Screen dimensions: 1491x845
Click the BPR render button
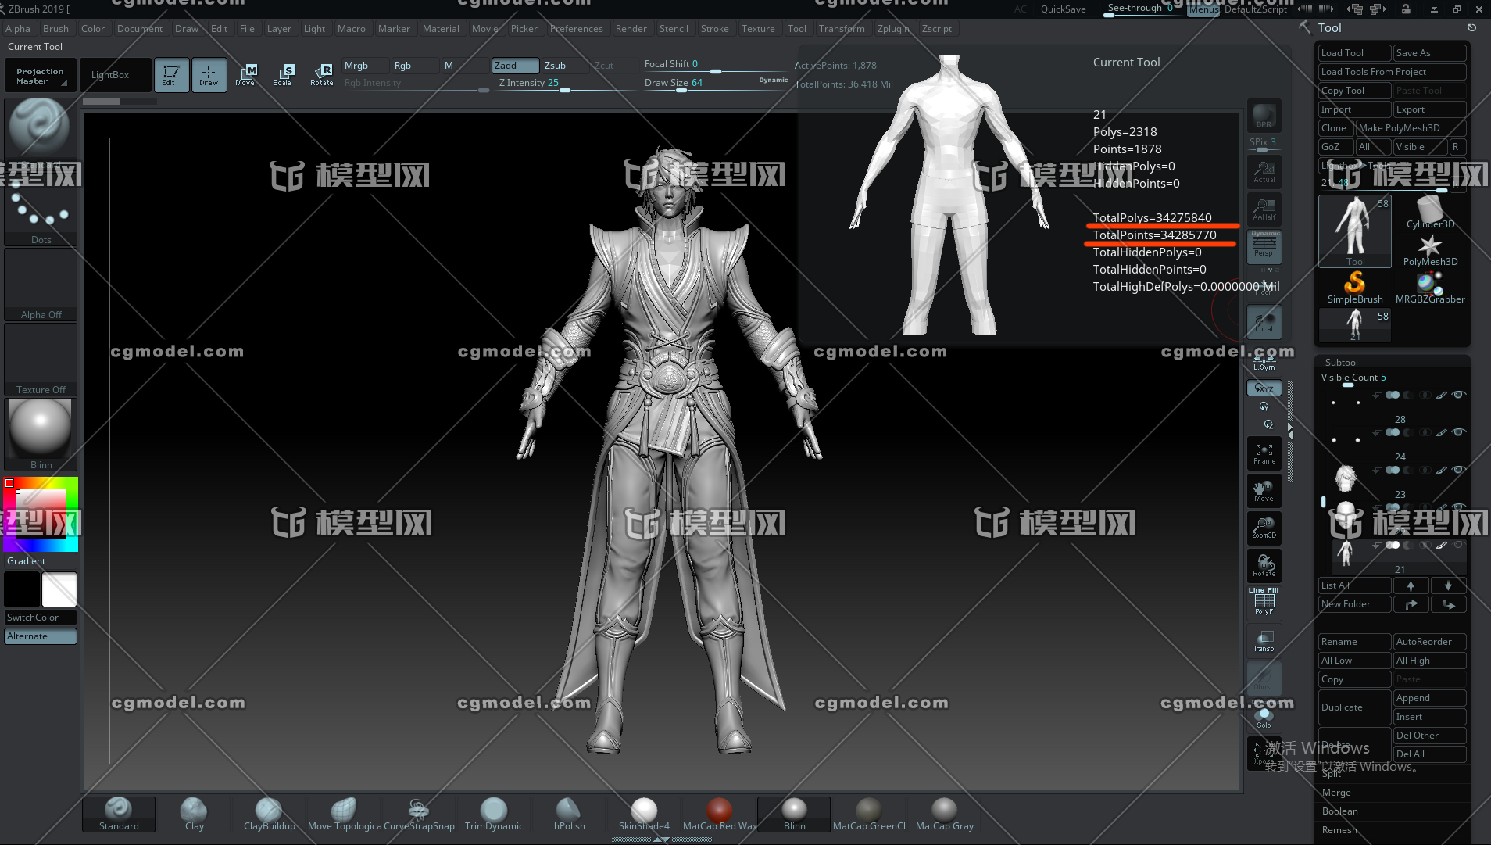click(1264, 116)
